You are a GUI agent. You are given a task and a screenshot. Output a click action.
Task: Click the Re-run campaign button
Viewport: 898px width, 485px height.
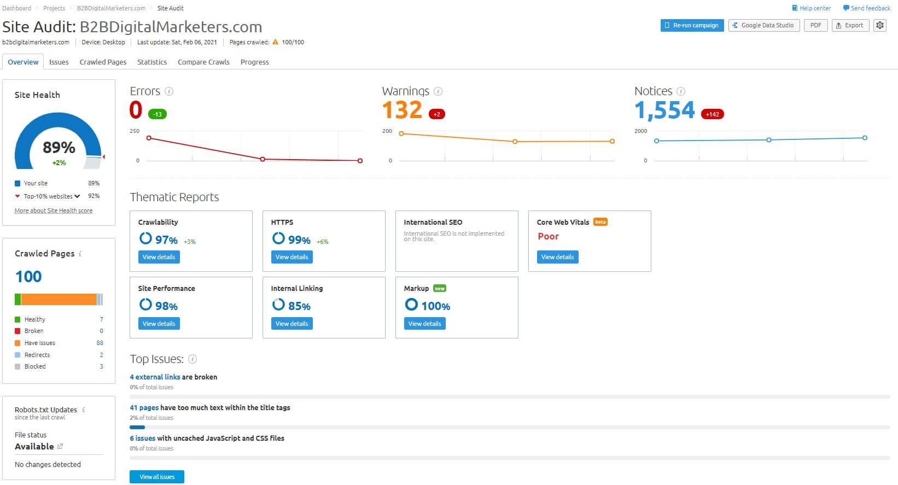tap(692, 25)
